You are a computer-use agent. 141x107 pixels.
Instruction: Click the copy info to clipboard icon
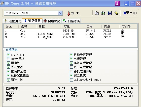(x=96, y=13)
